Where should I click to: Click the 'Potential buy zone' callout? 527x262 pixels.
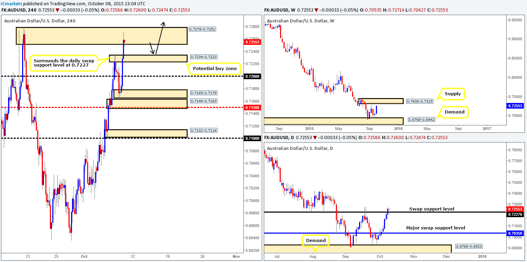click(215, 69)
